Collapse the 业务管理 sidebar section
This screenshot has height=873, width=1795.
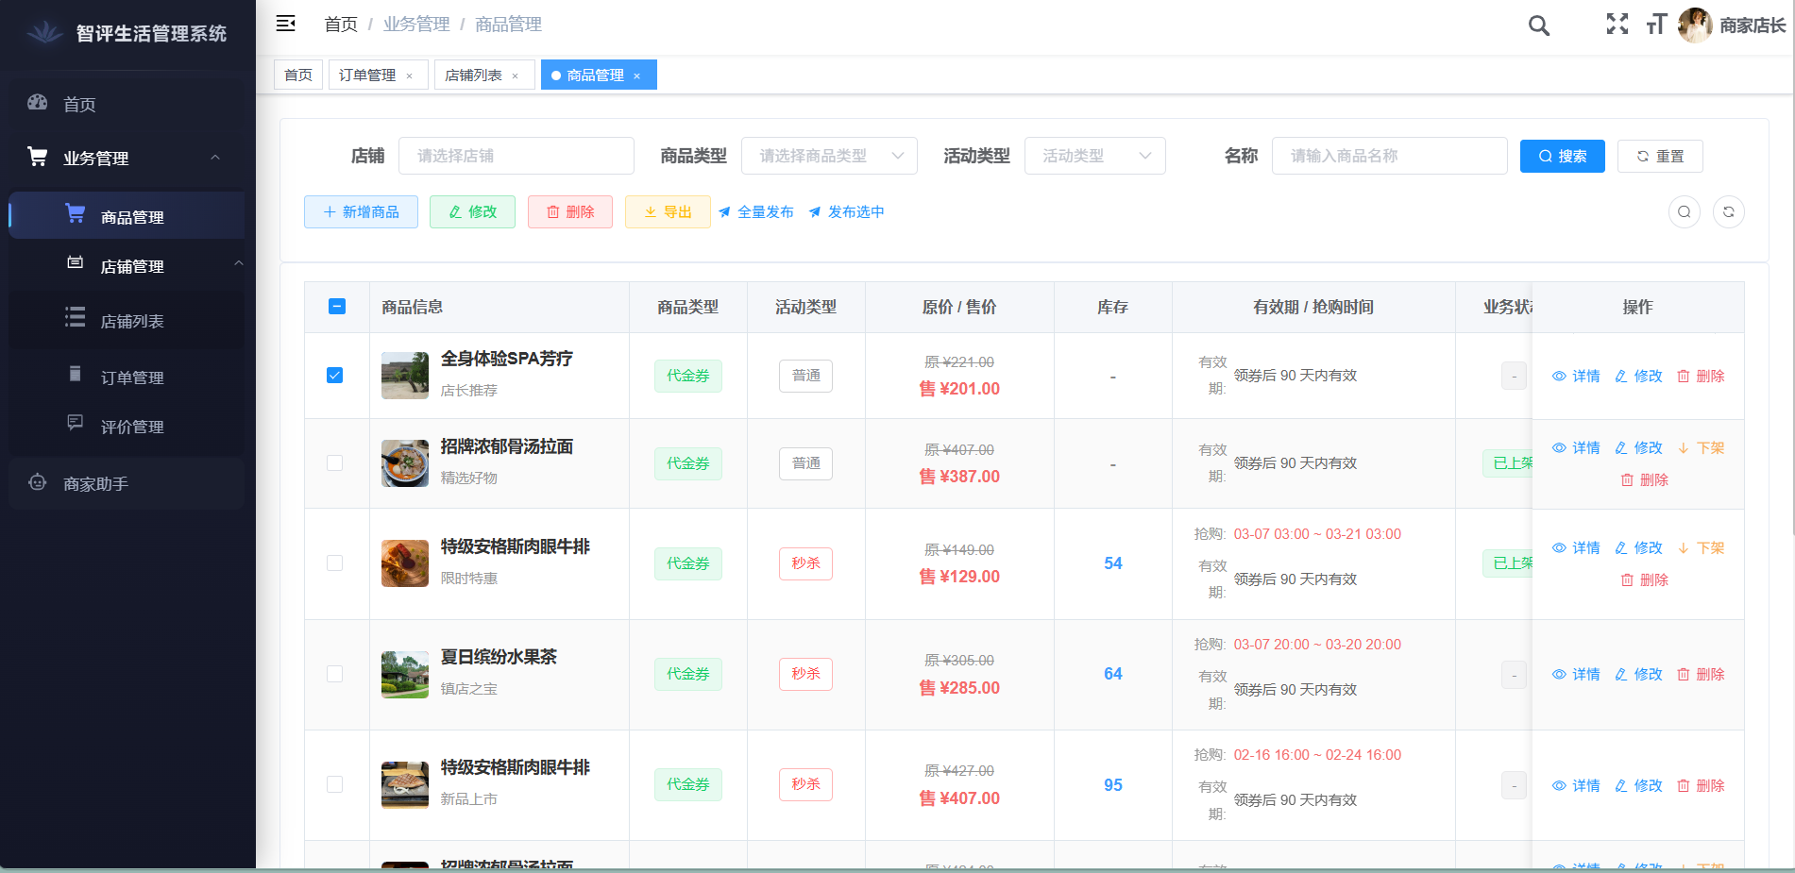coord(216,158)
